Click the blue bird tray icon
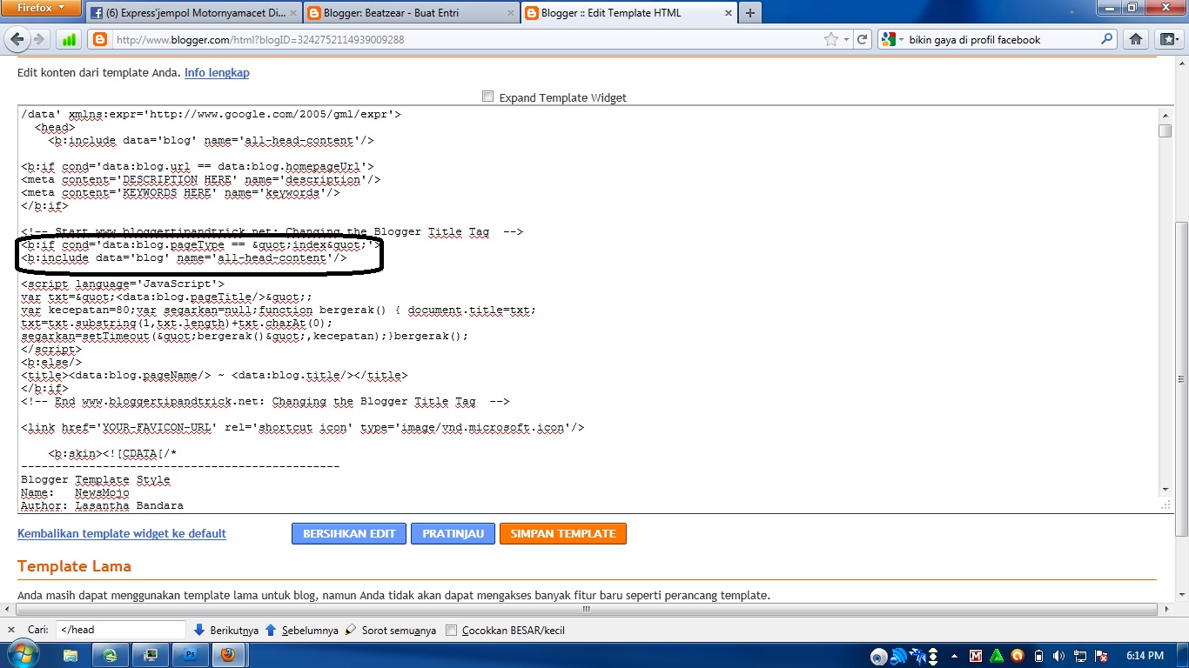Image resolution: width=1189 pixels, height=668 pixels. (918, 656)
